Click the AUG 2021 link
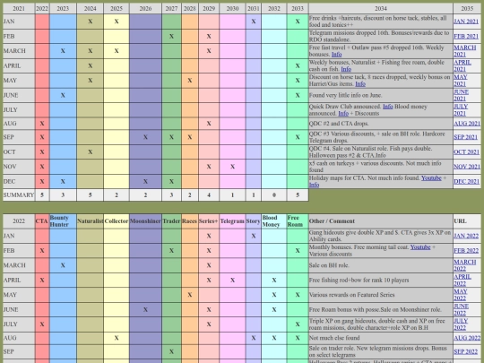Image resolution: width=484 pixels, height=363 pixels. click(467, 124)
